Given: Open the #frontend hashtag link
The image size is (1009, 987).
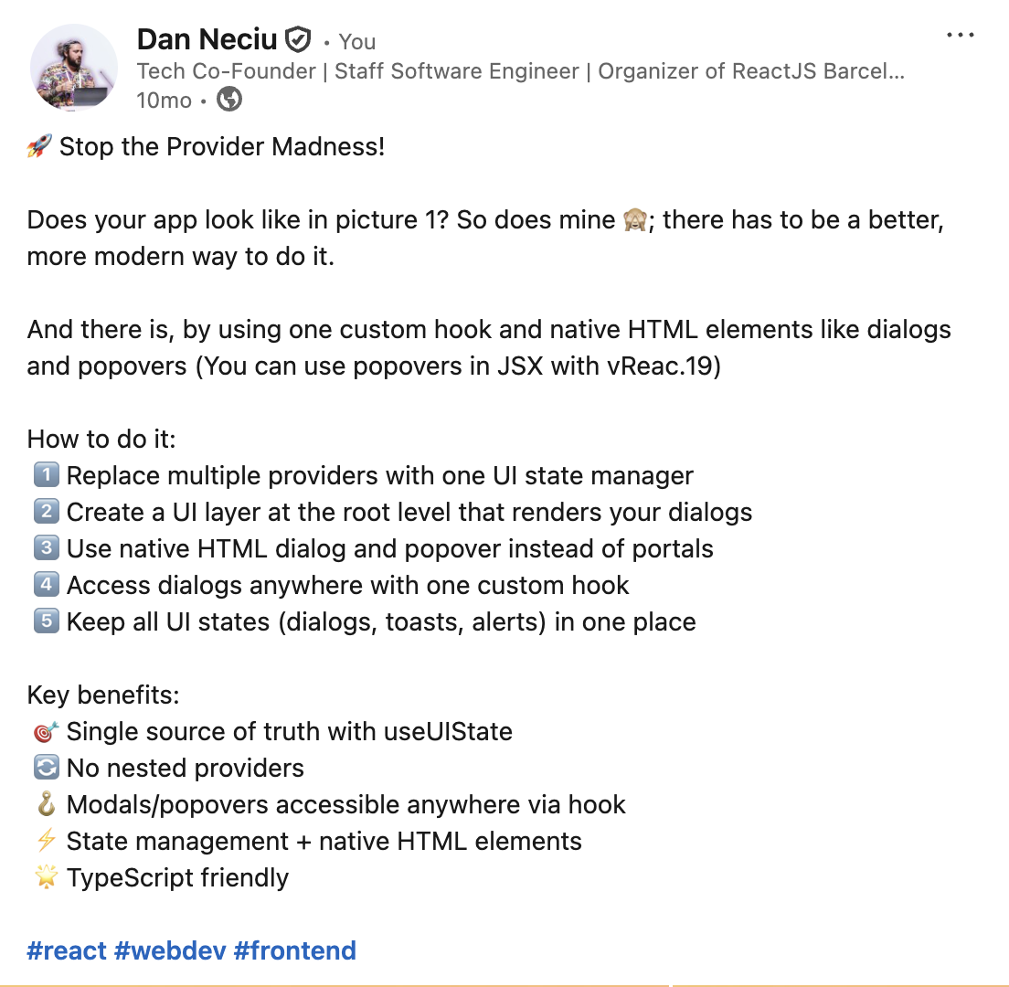Looking at the screenshot, I should [x=295, y=950].
